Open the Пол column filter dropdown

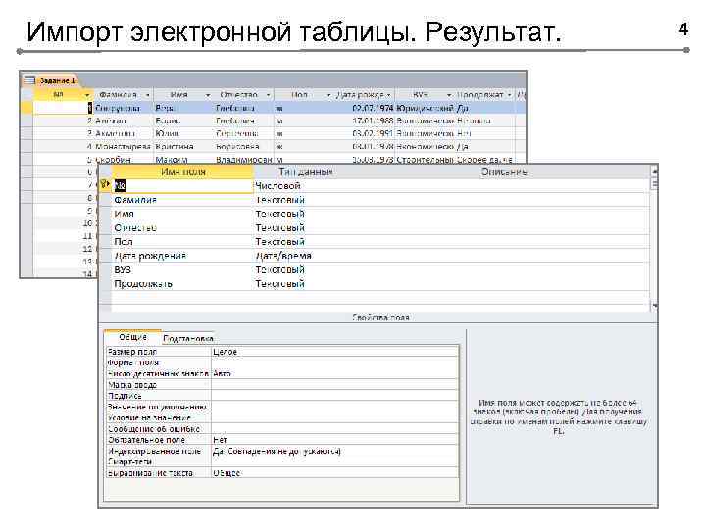click(328, 95)
